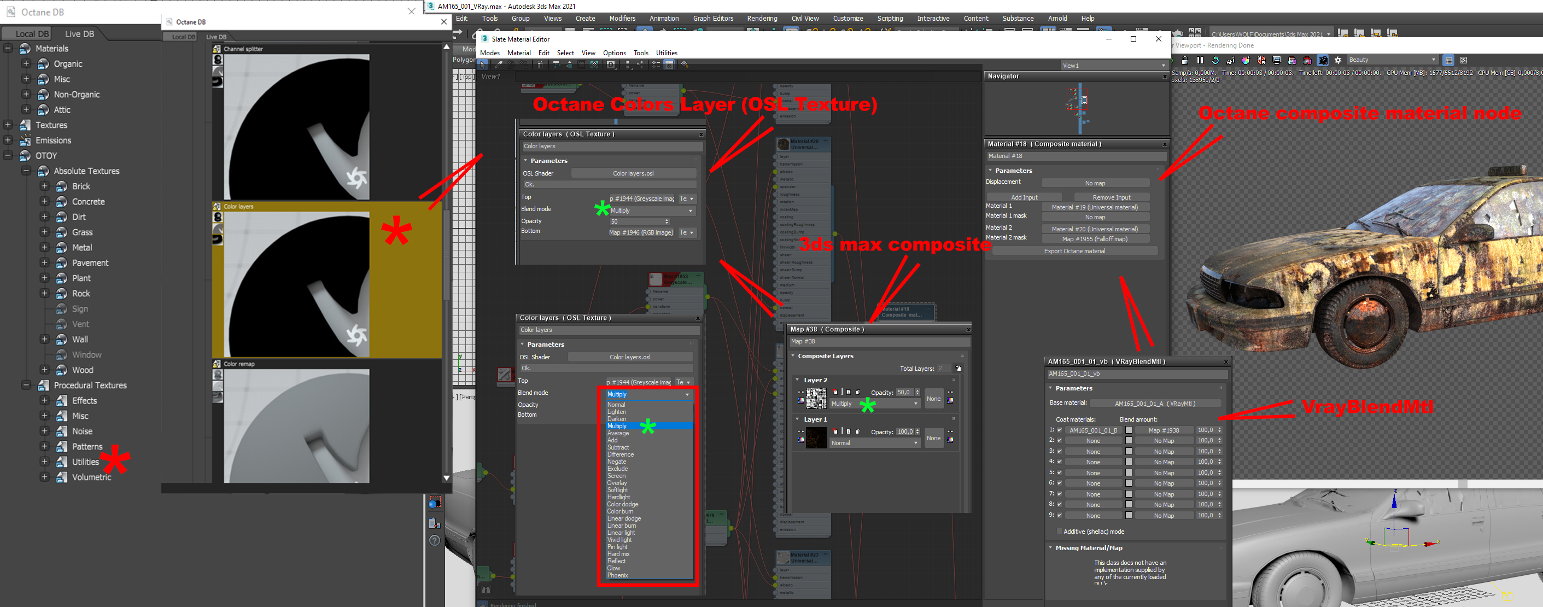1543x607 pixels.
Task: Toggle Layer 2 texture visibility eye icon
Action: [801, 393]
